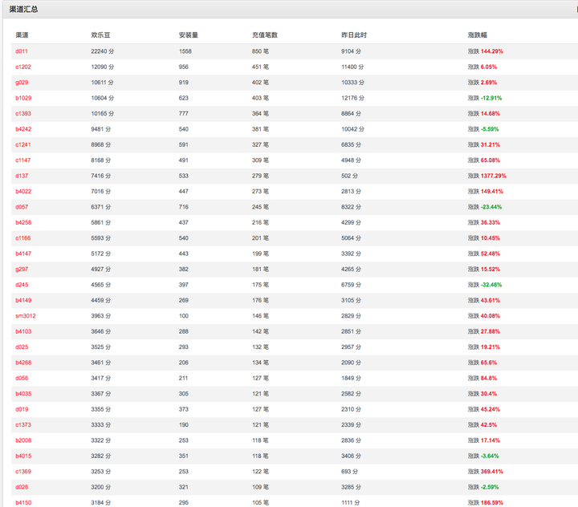Open channel link b4150
Screen dimensions: 578x507
(x=23, y=502)
